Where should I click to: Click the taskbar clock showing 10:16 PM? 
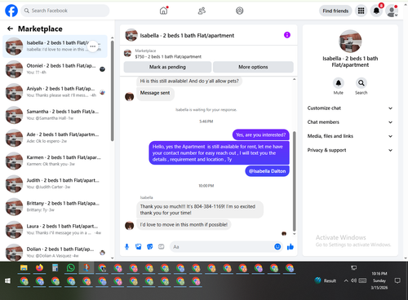[x=379, y=280]
